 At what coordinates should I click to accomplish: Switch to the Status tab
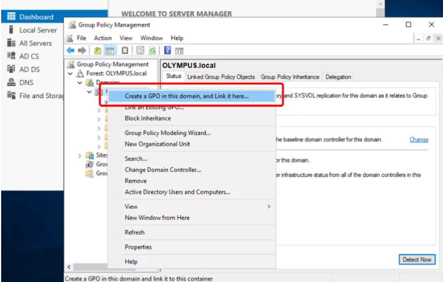click(174, 76)
